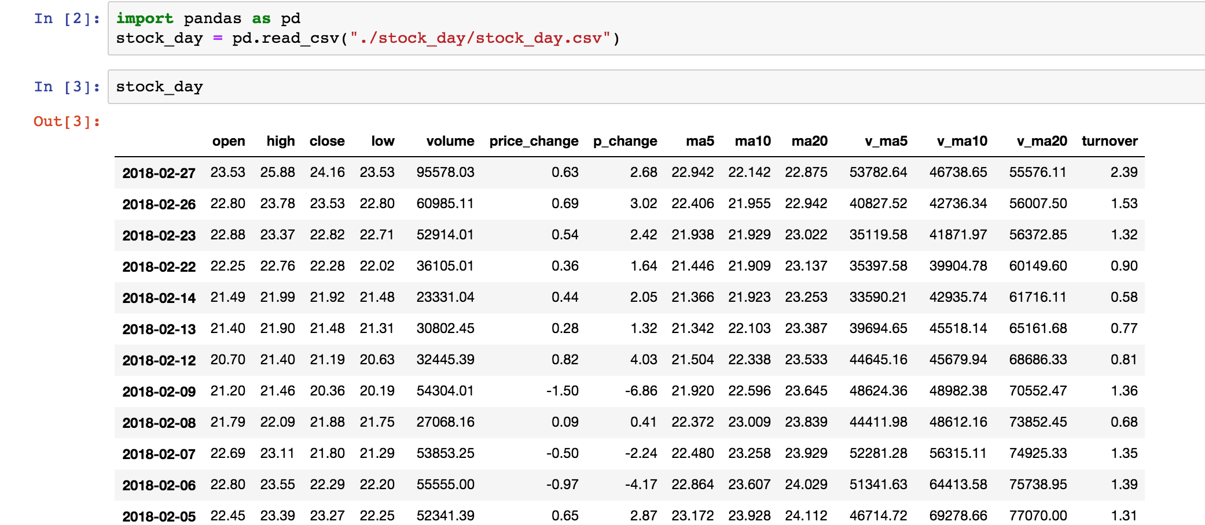Click the 'high' column header
The width and height of the screenshot is (1205, 525).
(x=281, y=141)
